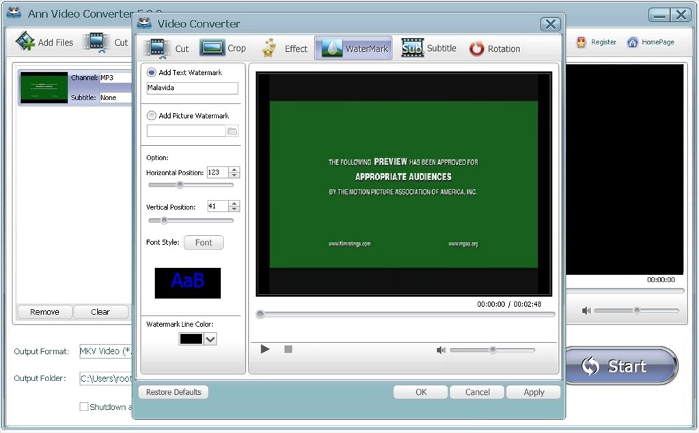Image resolution: width=699 pixels, height=433 pixels.
Task: Switch to the Subtitle tab
Action: tap(429, 48)
